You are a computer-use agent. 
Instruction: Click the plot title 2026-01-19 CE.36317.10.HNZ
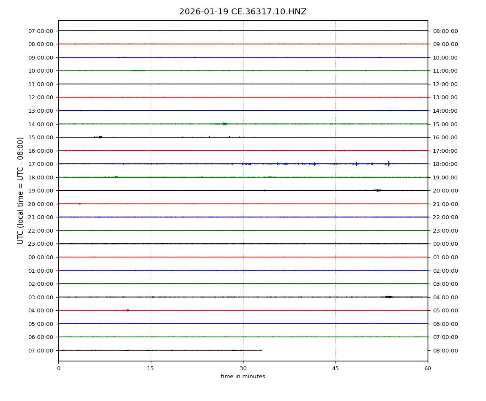tap(243, 12)
